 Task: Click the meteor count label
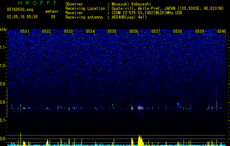[52, 11]
